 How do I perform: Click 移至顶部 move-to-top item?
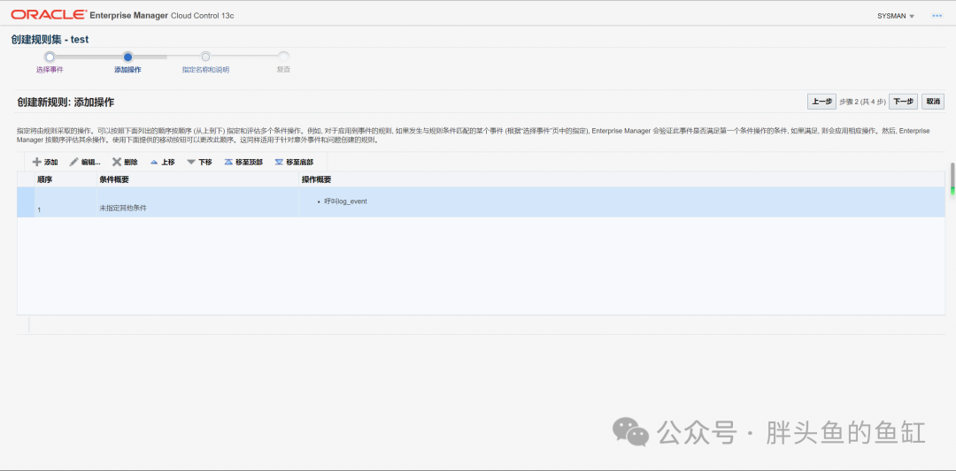click(x=243, y=163)
